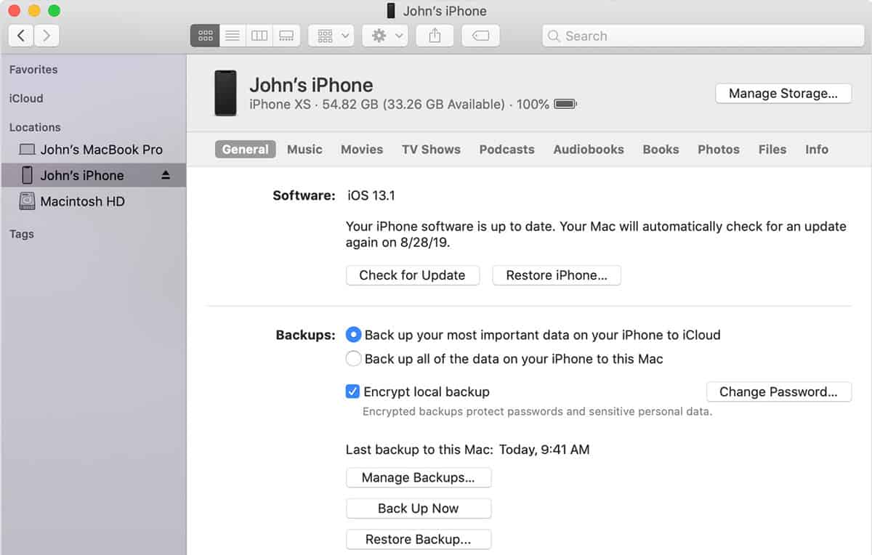
Task: Click Check for Update button
Action: (x=412, y=275)
